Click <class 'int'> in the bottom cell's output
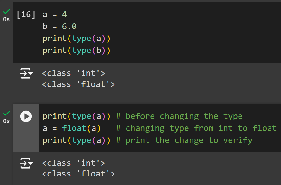Viewport: 281px width, 185px height. point(74,163)
